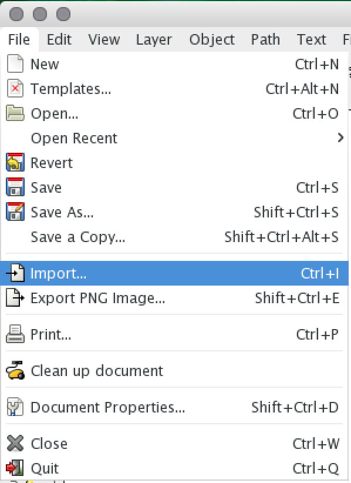
Task: Click the Clean up document vacuum icon
Action: 15,371
